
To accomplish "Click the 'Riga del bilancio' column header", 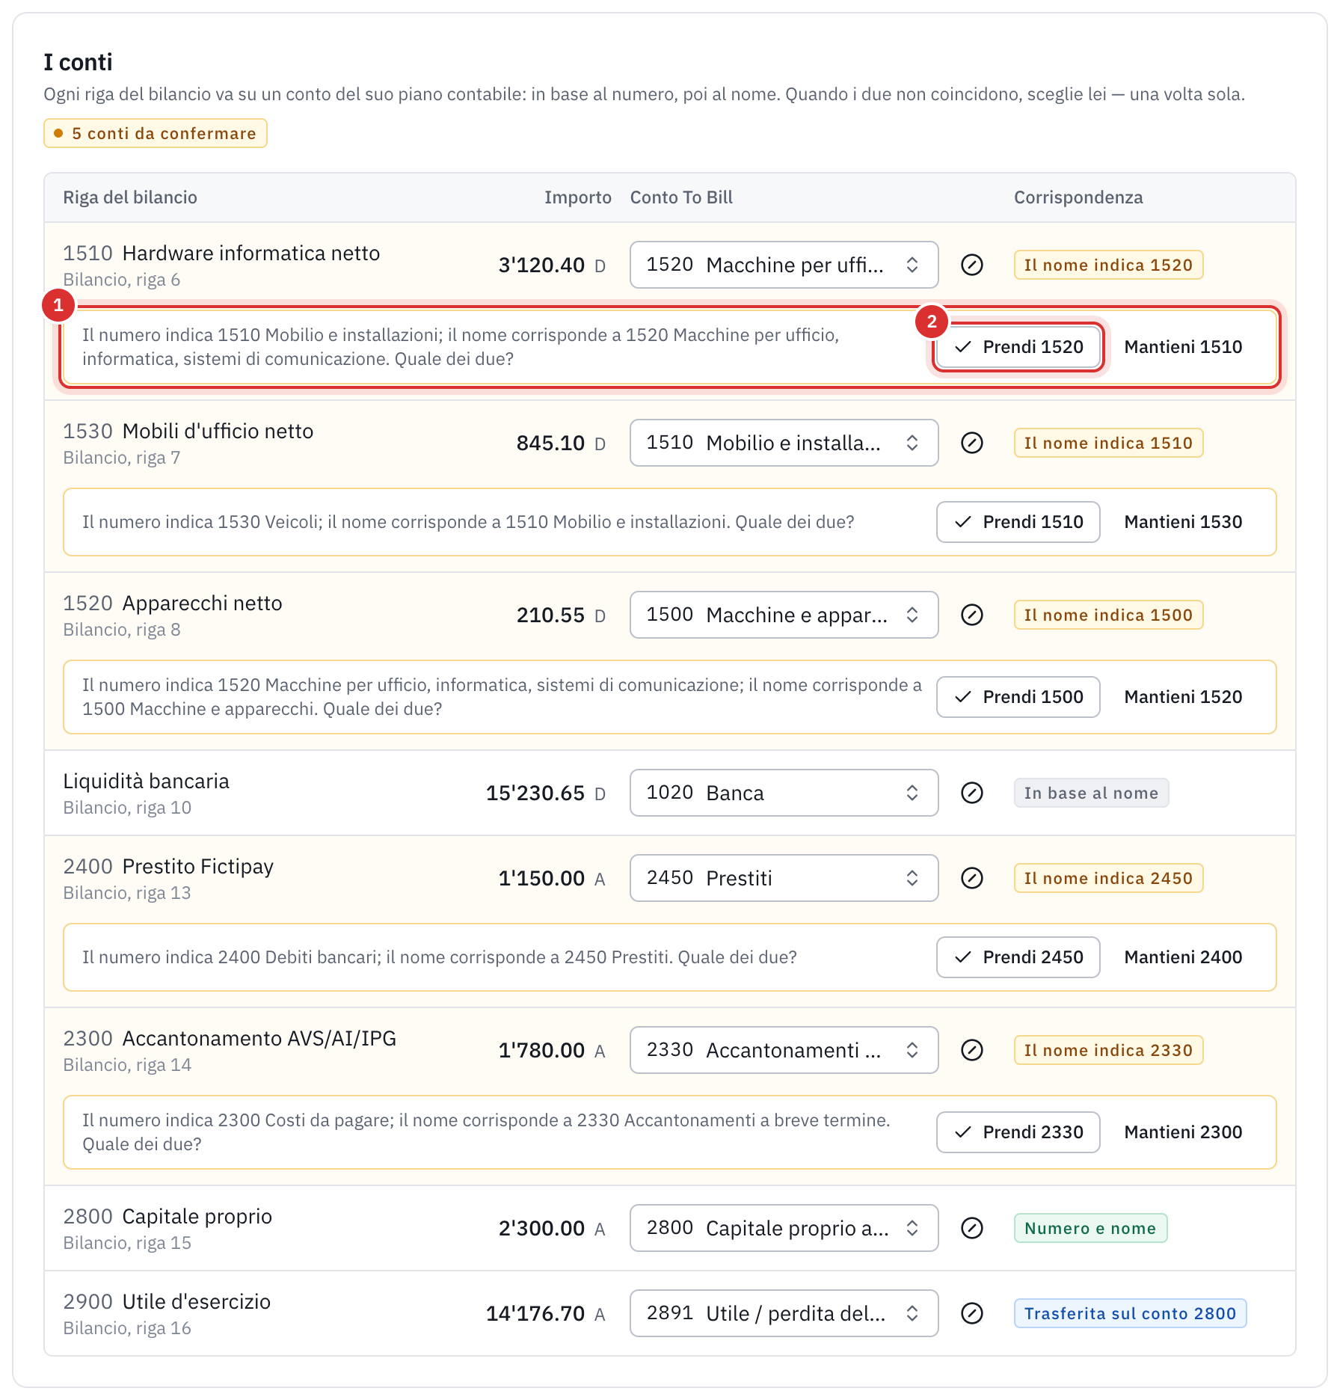I will point(130,197).
